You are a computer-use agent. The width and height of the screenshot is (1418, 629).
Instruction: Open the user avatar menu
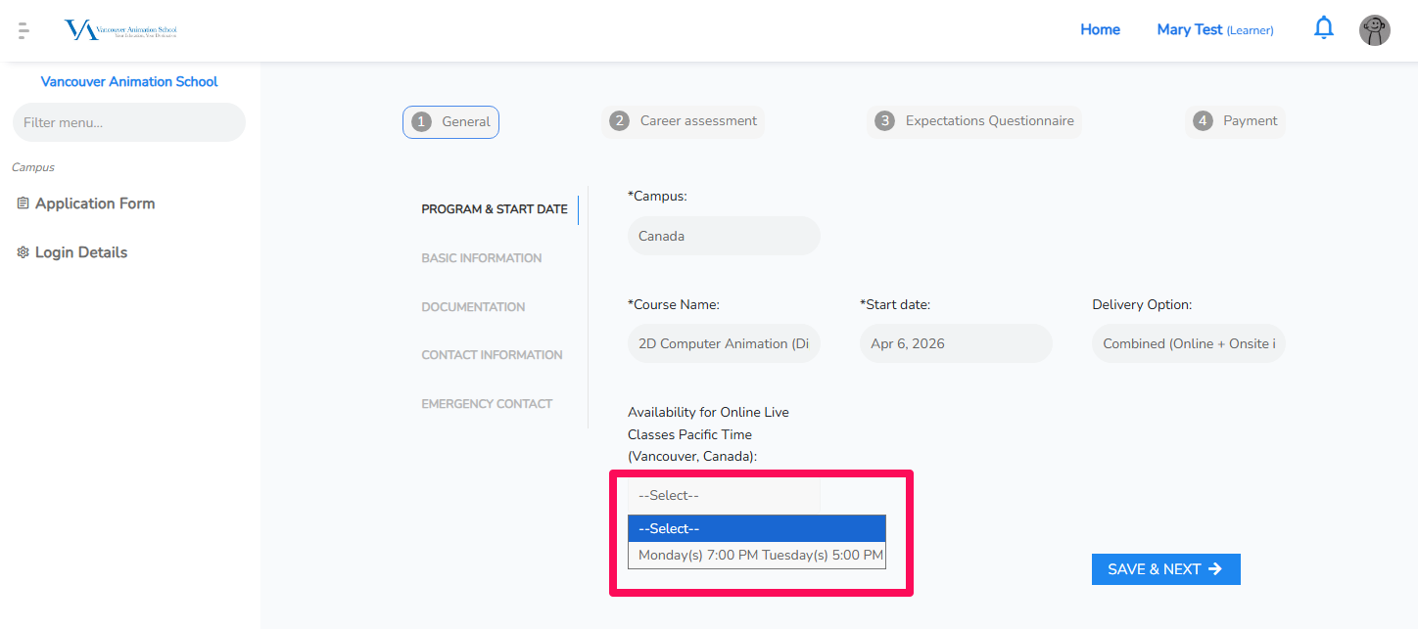pyautogui.click(x=1374, y=30)
